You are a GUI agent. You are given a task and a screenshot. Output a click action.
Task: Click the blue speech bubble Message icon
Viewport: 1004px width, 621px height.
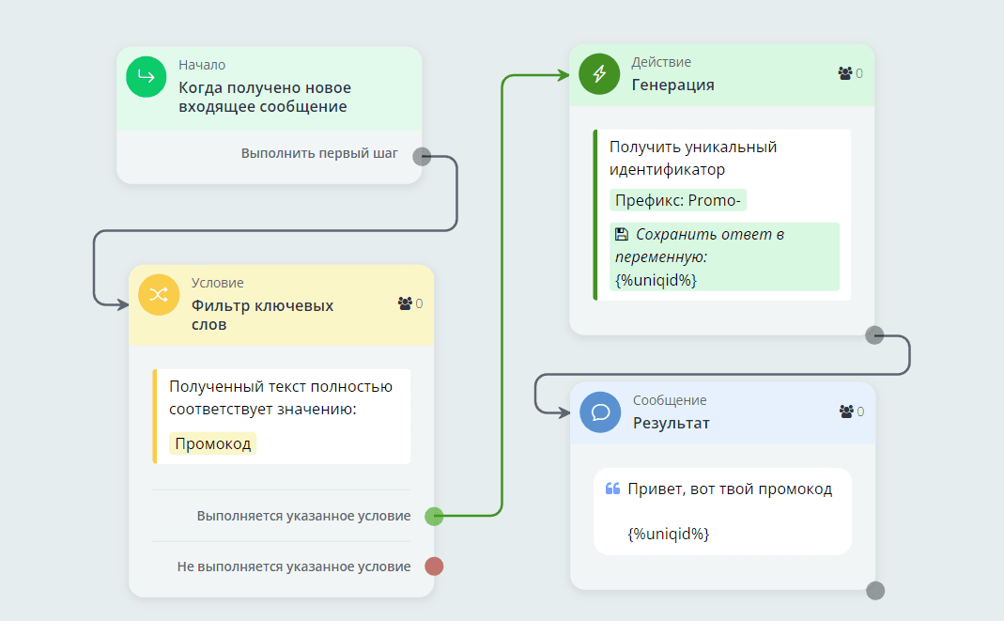(x=599, y=412)
